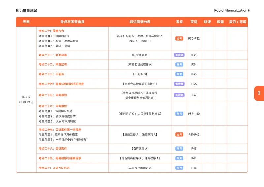Click the 考点二十一：补充侦查 heading

[53, 55]
